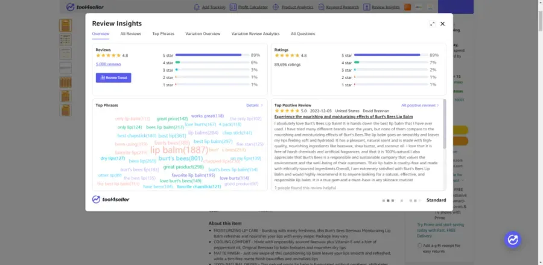Screen dimensions: 543x265
Task: Select the phrase five stars(125)
Action: 250,144
